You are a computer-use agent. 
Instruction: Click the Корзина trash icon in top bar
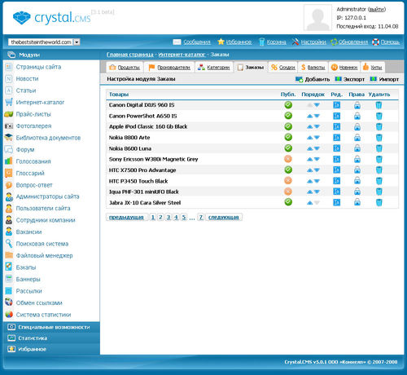[261, 42]
